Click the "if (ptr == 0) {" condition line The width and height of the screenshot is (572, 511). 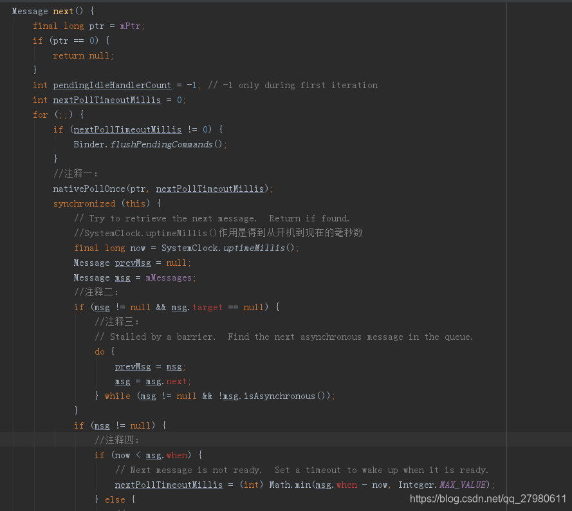pos(71,41)
